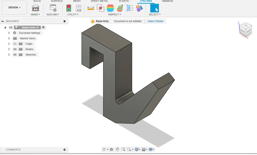Click the Measure ruler tool icon
The image size is (257, 155).
(91, 8)
